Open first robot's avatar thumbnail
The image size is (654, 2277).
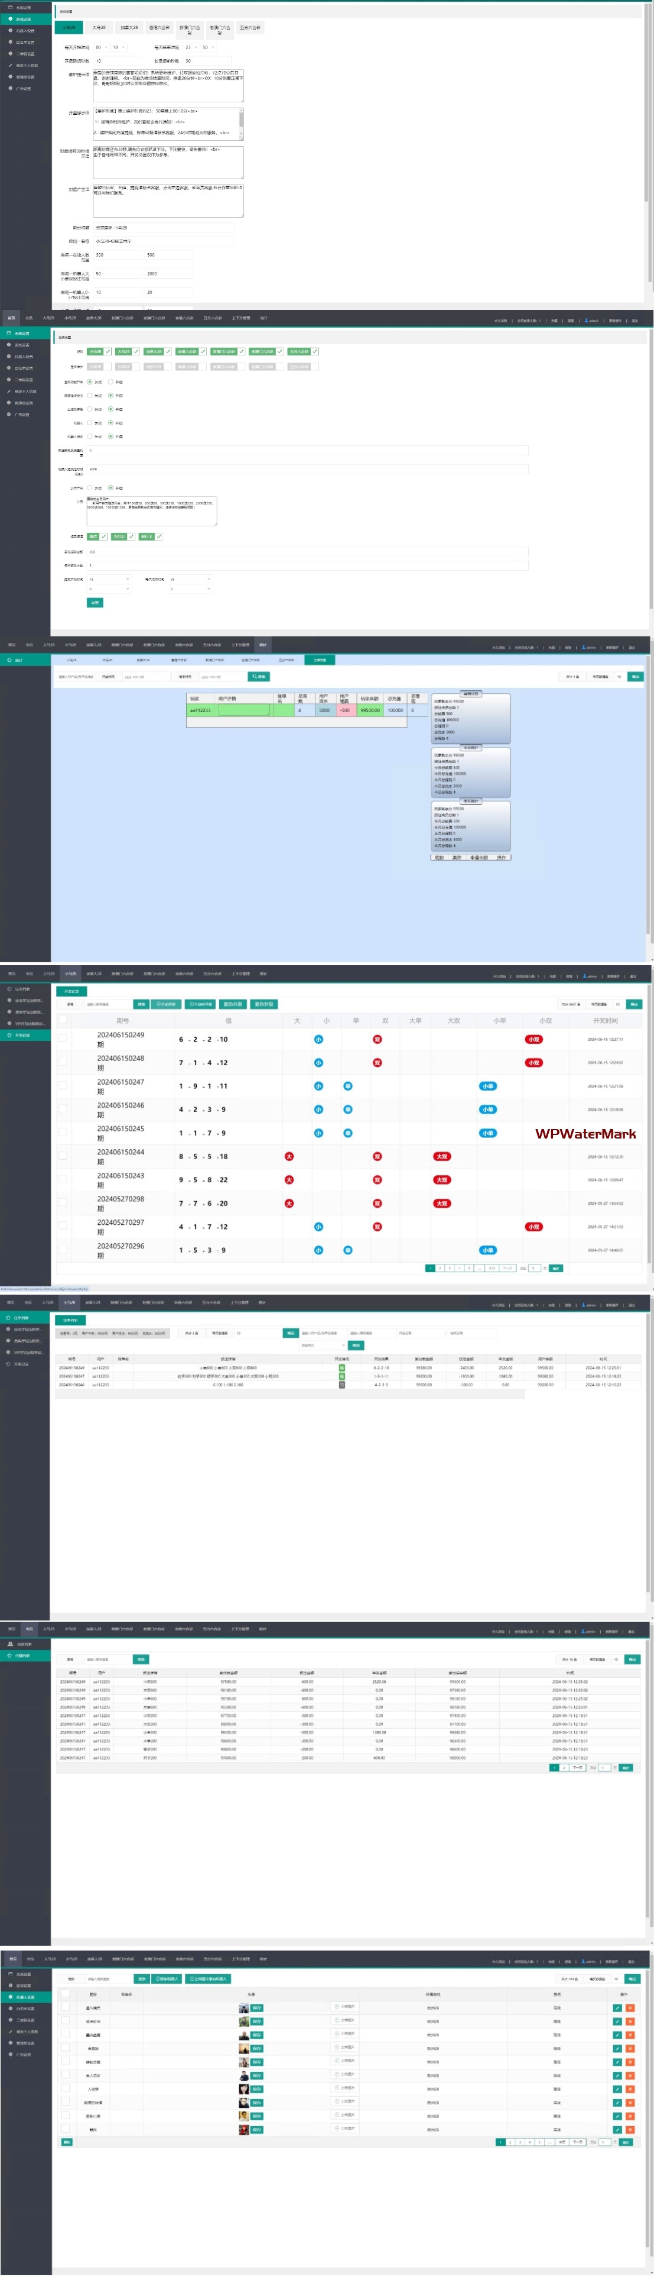pos(243,2008)
